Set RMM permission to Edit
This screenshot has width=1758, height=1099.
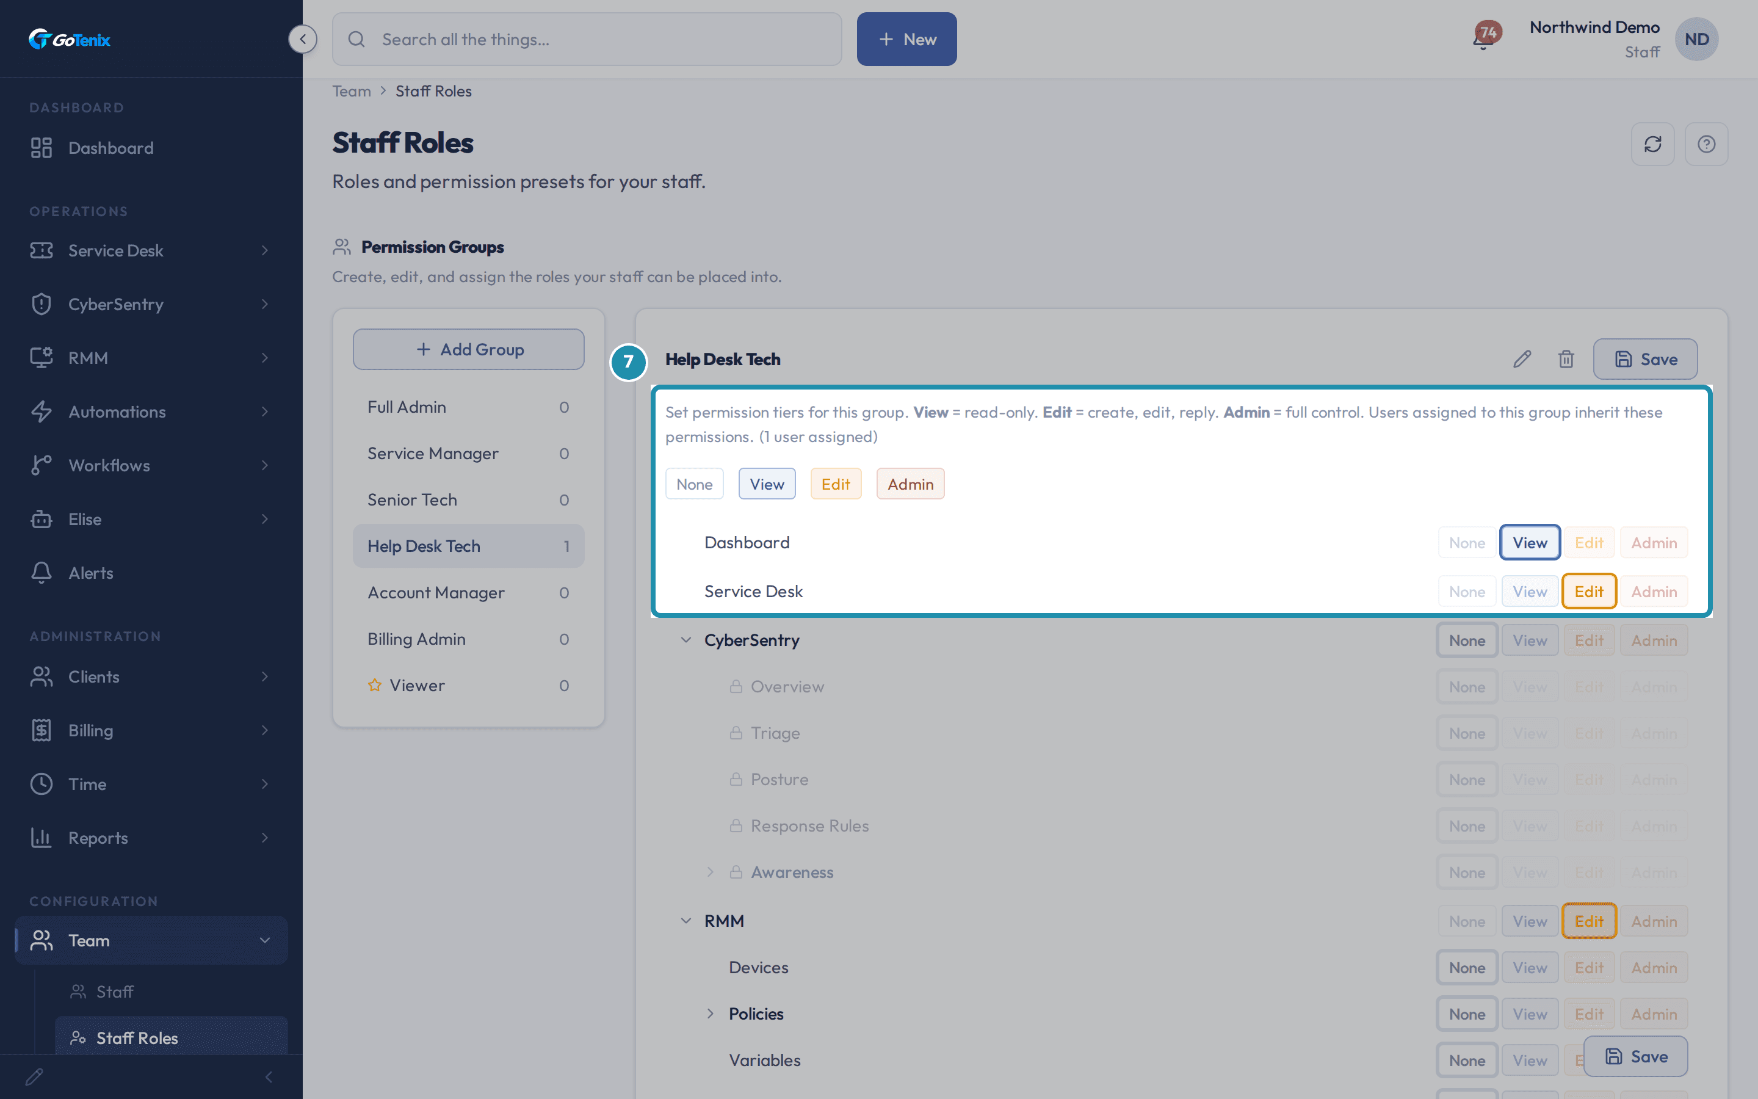(1589, 921)
